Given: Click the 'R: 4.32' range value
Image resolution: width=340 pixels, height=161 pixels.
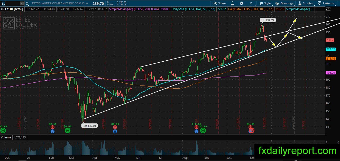Looking at the screenshot, I should [103, 9].
